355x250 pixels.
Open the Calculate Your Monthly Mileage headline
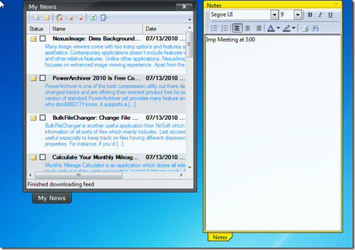[95, 157]
